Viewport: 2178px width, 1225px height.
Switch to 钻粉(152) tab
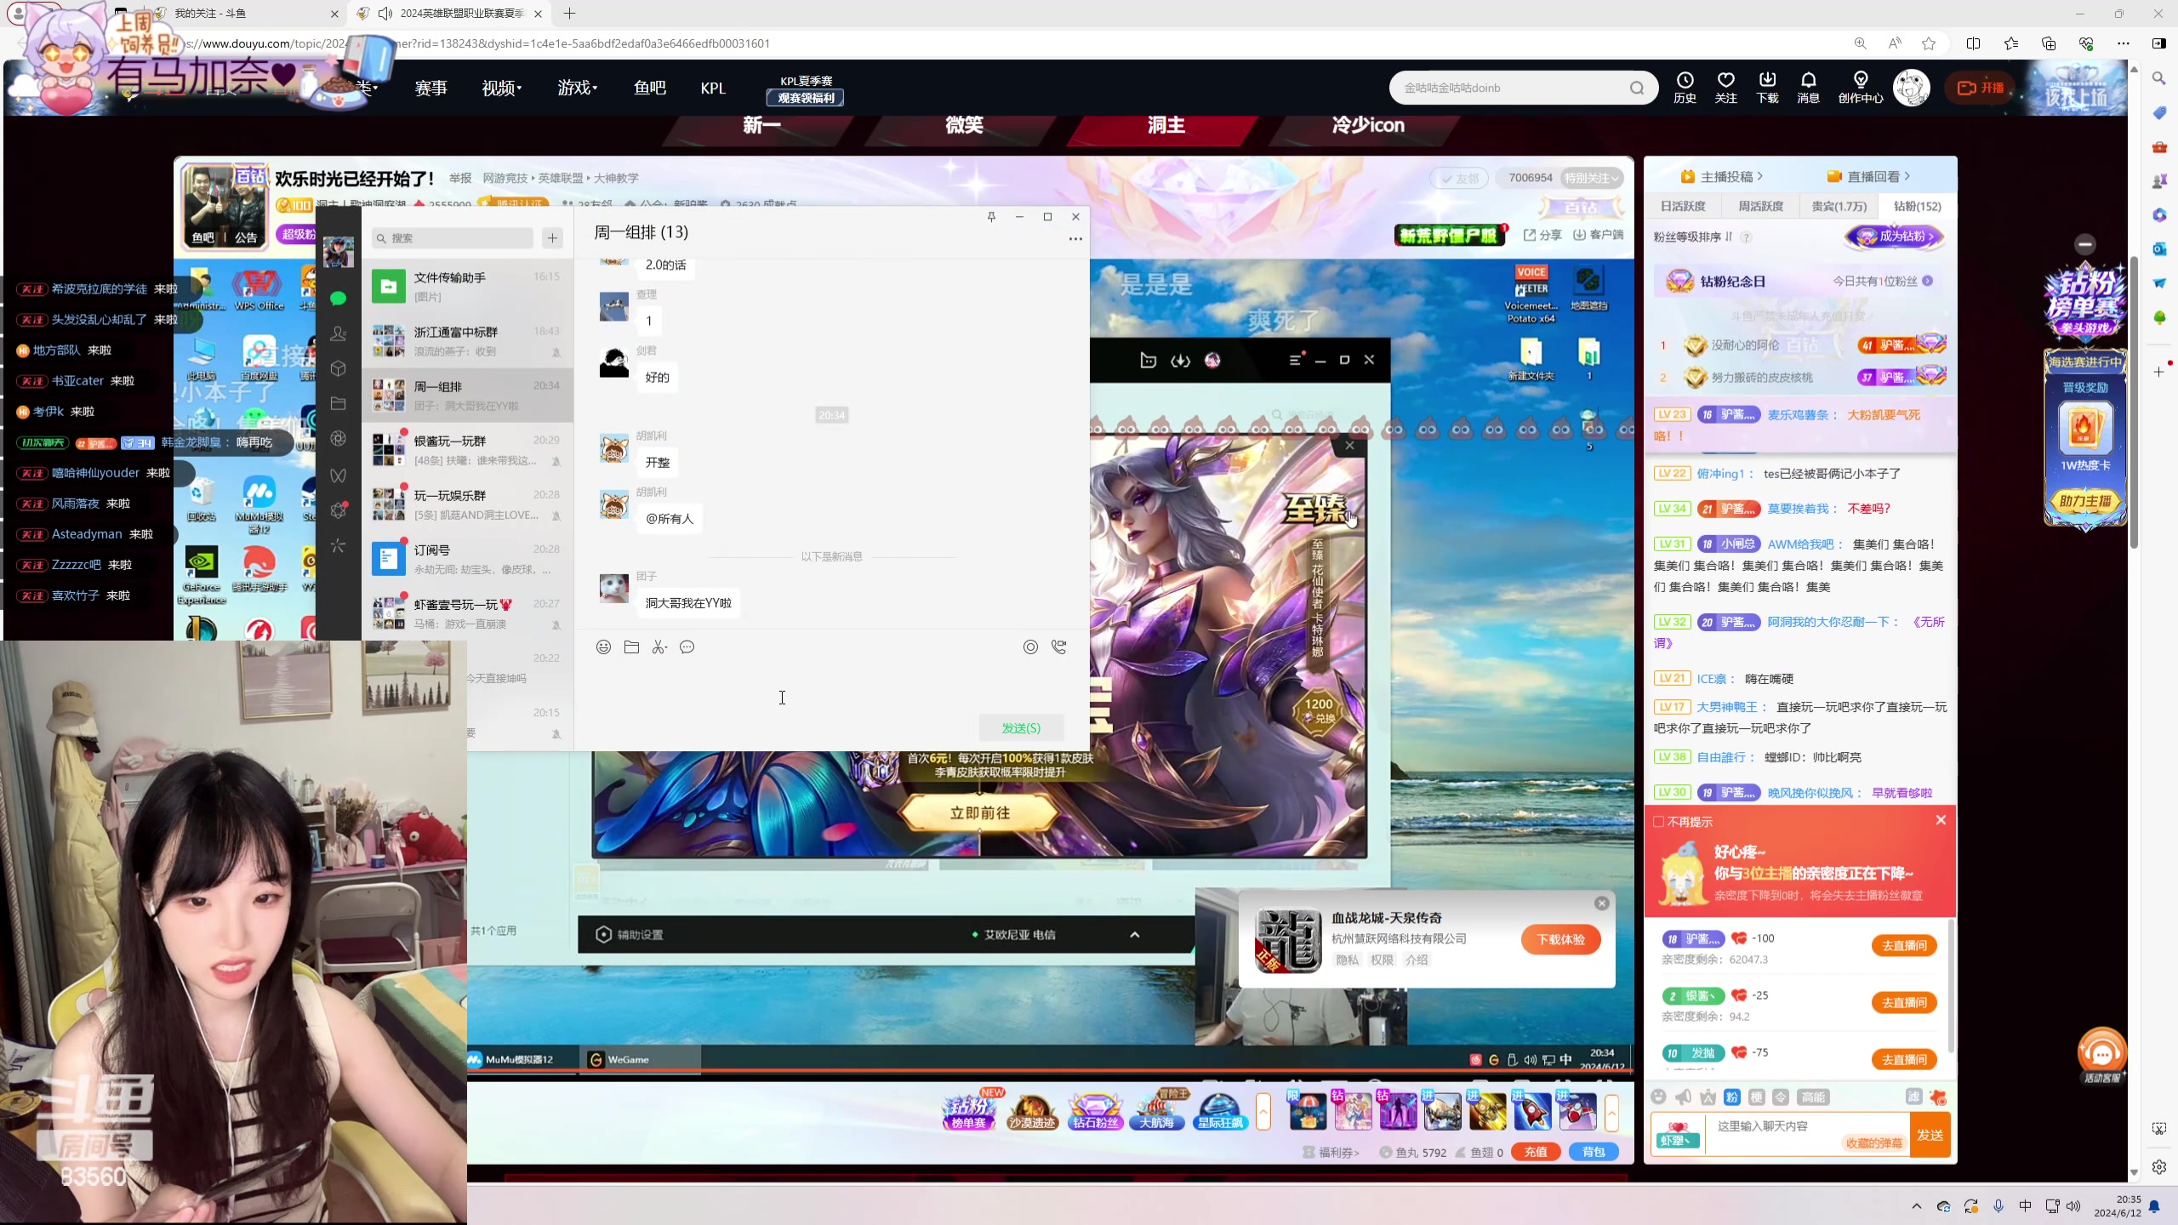pyautogui.click(x=1917, y=207)
